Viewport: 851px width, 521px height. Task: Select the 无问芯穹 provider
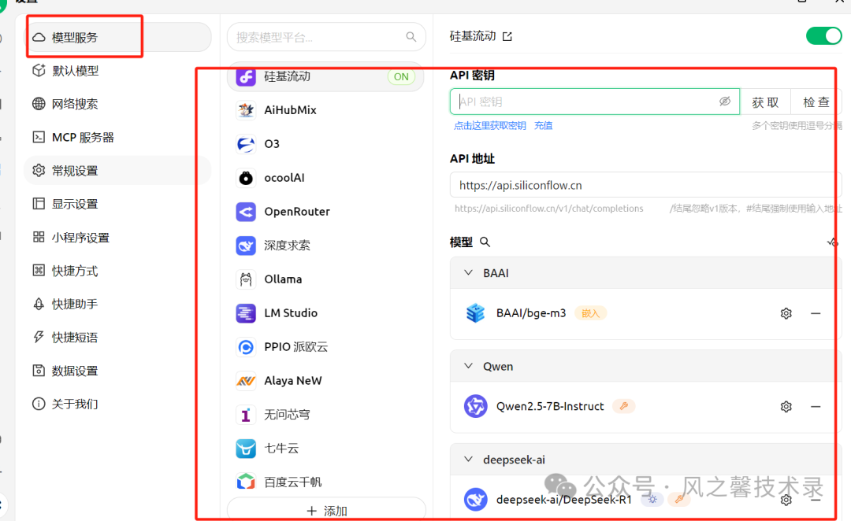pyautogui.click(x=325, y=415)
